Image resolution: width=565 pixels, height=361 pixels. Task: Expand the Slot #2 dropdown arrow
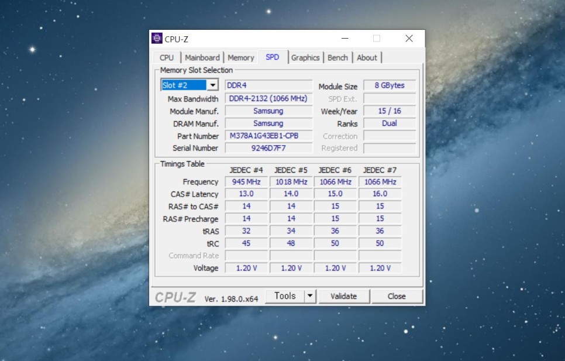pos(212,85)
